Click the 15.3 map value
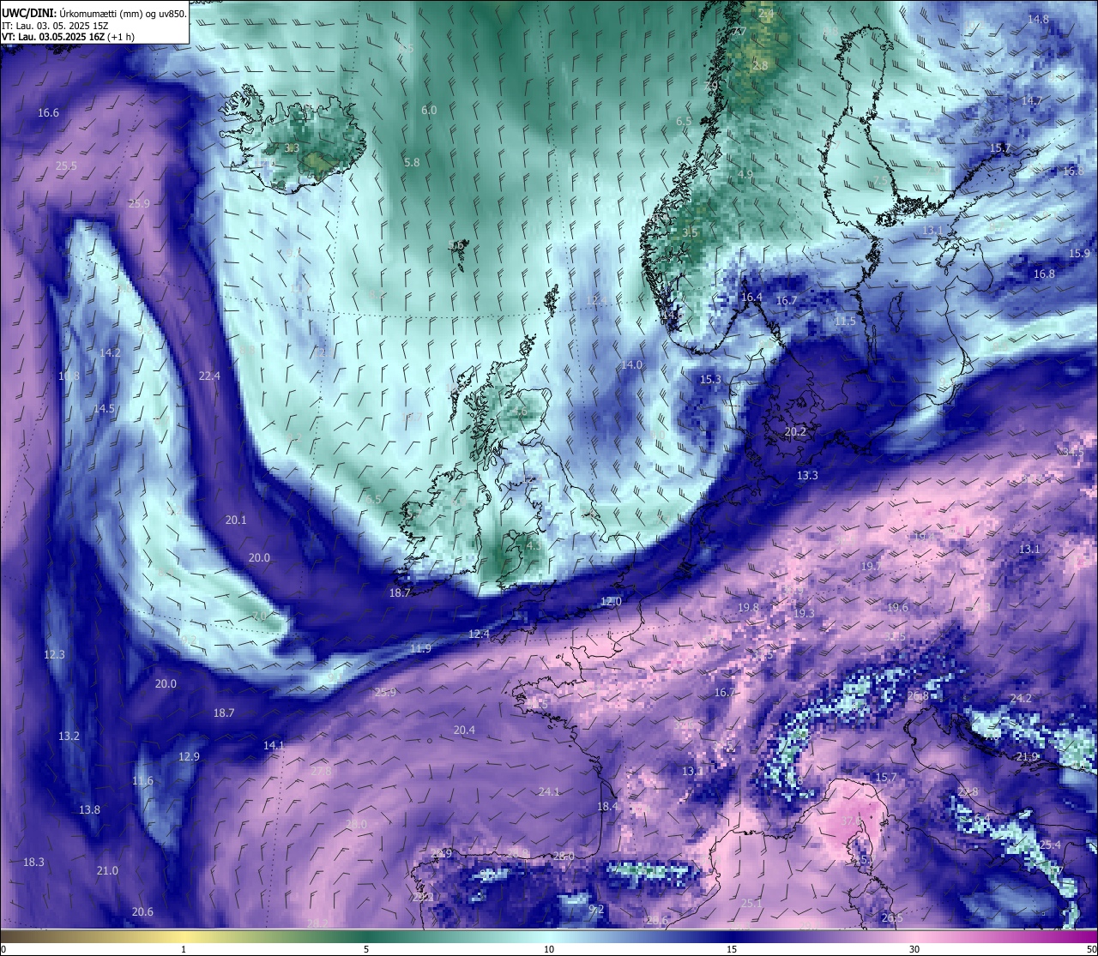The width and height of the screenshot is (1098, 956). pos(710,380)
